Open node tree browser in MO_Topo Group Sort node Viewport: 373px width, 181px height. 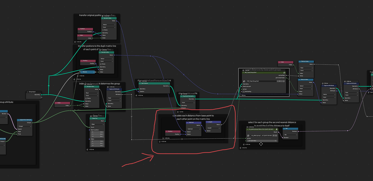[x=245, y=81]
